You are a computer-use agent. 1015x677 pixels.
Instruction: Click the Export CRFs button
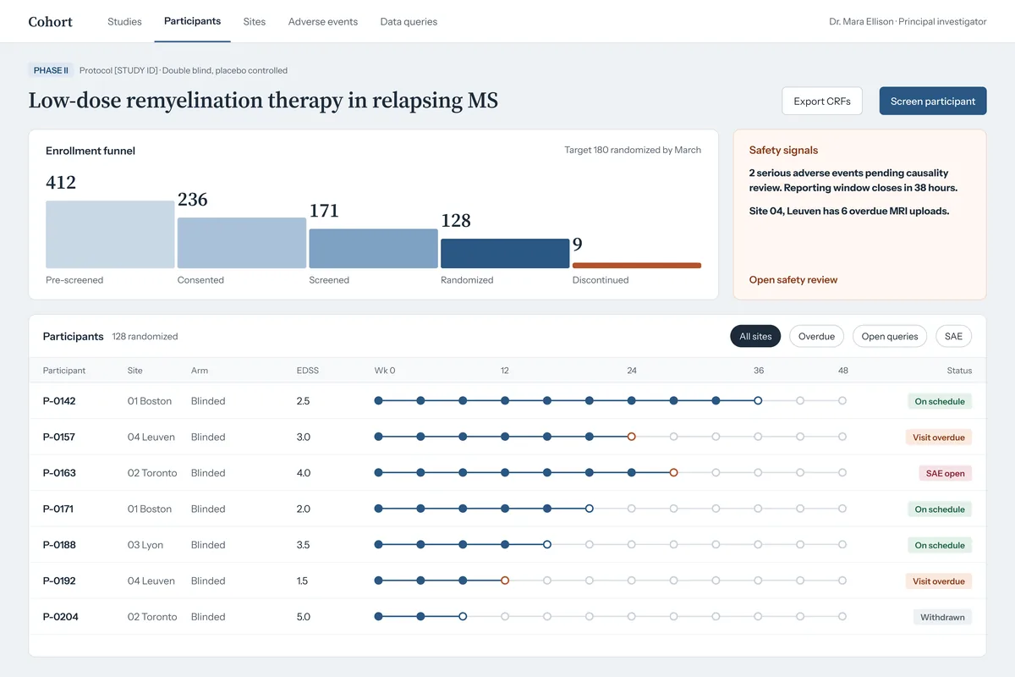click(x=822, y=101)
